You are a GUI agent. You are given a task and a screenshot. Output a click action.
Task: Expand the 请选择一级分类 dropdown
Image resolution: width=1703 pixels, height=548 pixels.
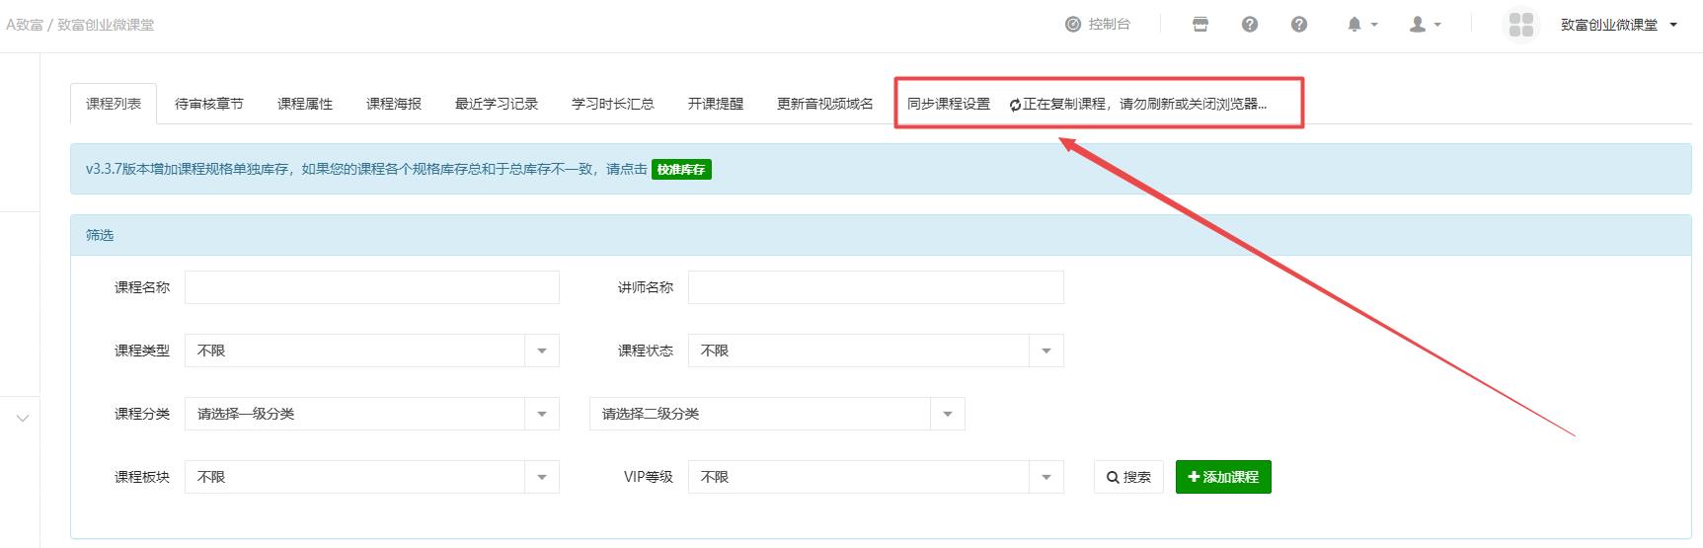pyautogui.click(x=371, y=414)
